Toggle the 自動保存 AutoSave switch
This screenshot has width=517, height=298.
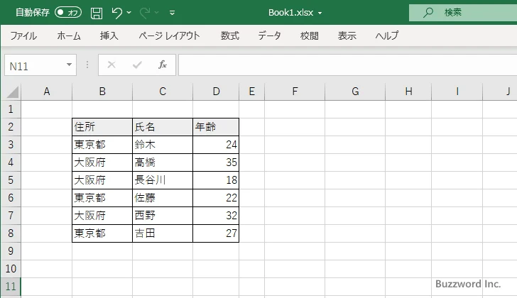68,13
